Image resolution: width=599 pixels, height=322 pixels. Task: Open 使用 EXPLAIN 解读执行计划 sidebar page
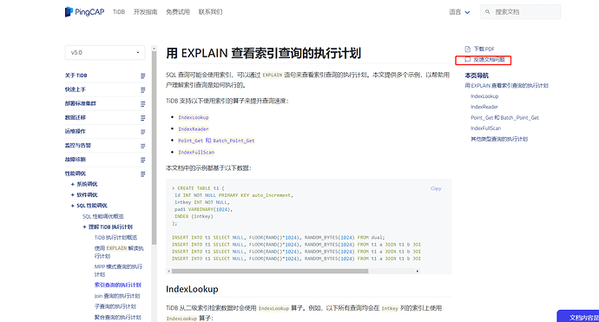(x=119, y=252)
